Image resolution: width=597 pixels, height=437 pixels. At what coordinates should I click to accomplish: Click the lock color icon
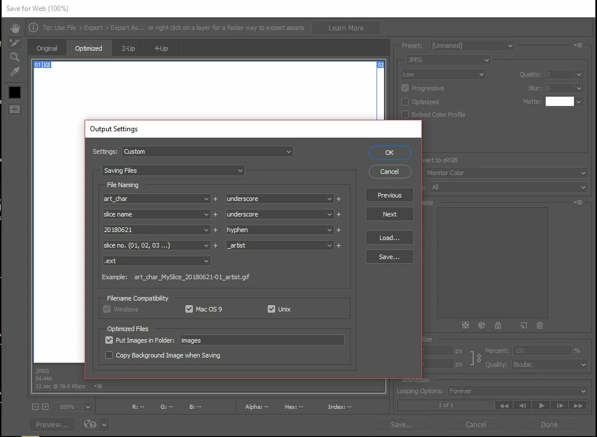click(x=498, y=325)
